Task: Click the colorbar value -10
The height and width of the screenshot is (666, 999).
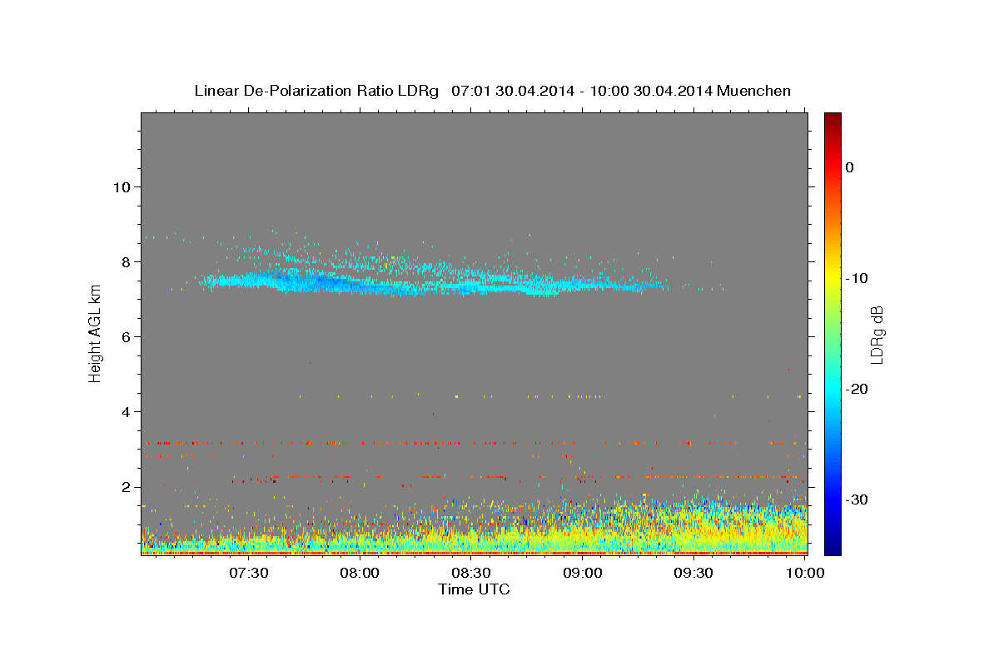Action: pyautogui.click(x=857, y=278)
